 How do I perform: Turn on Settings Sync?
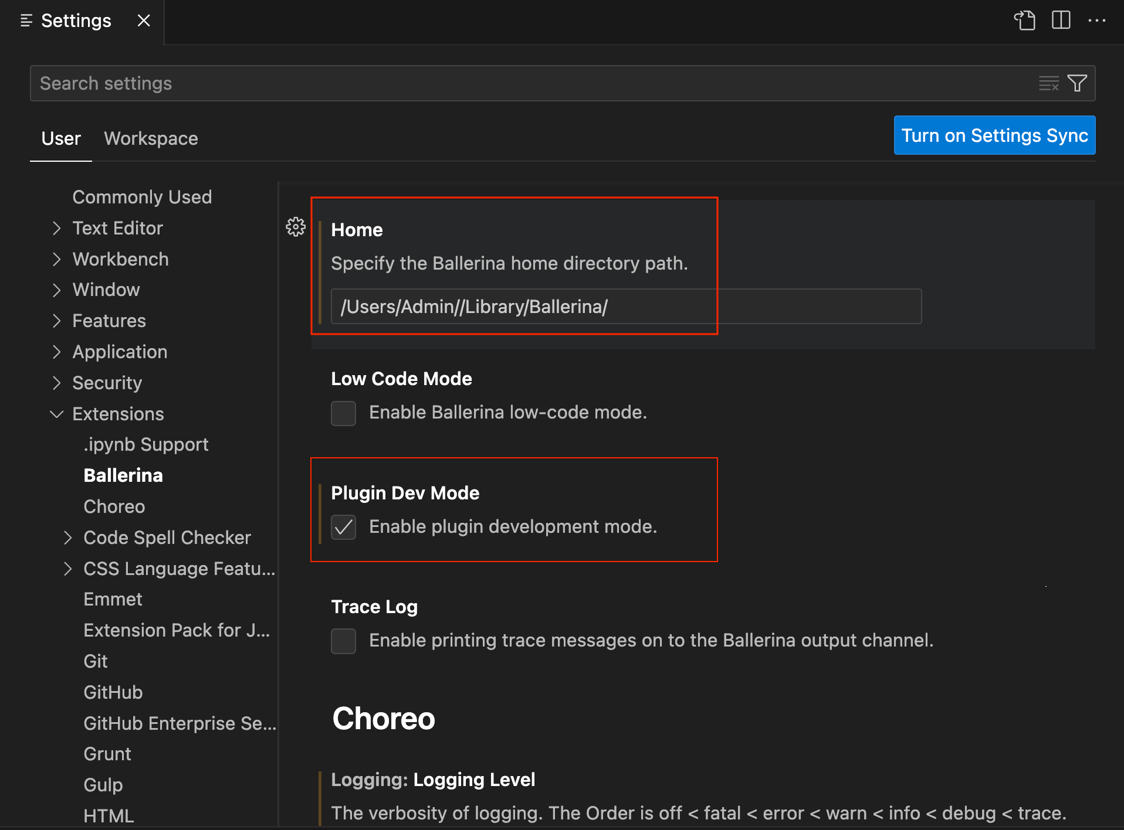(x=994, y=135)
